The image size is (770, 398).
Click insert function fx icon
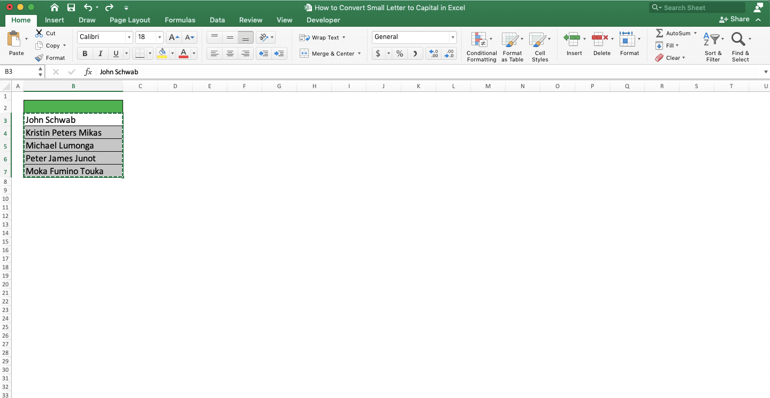[x=88, y=72]
